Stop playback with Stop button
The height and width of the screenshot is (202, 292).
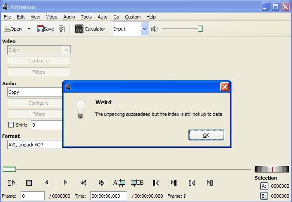click(29, 183)
